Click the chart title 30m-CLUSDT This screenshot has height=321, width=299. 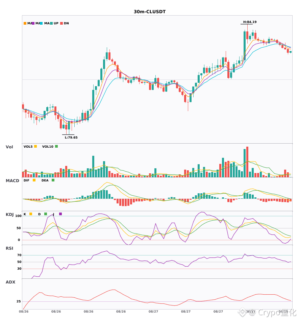(x=150, y=12)
